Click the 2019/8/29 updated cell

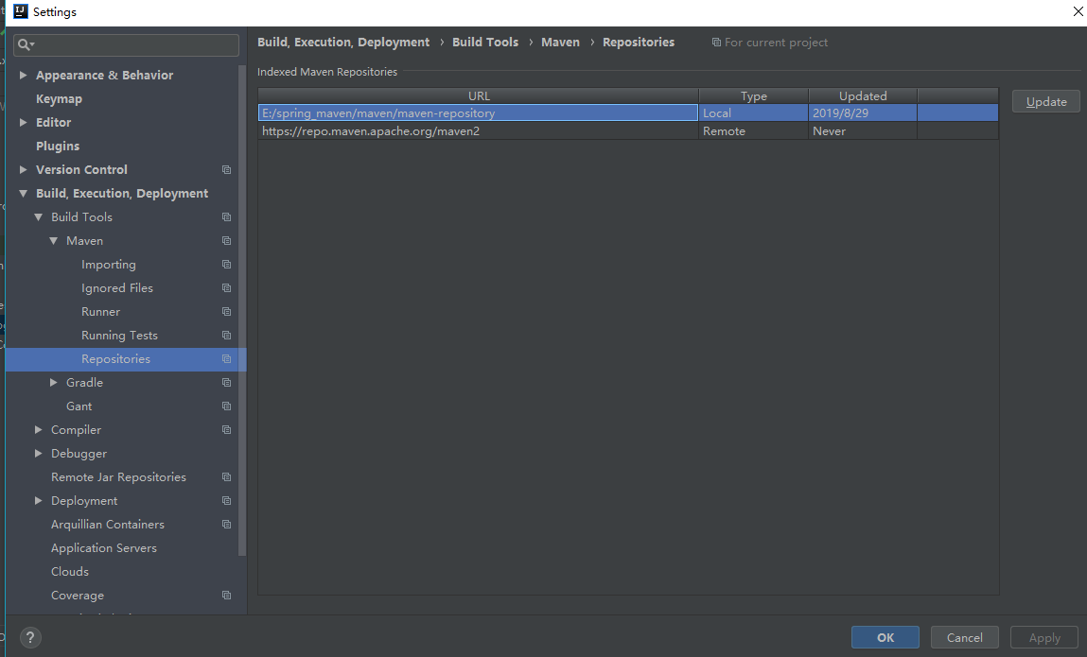pos(863,112)
